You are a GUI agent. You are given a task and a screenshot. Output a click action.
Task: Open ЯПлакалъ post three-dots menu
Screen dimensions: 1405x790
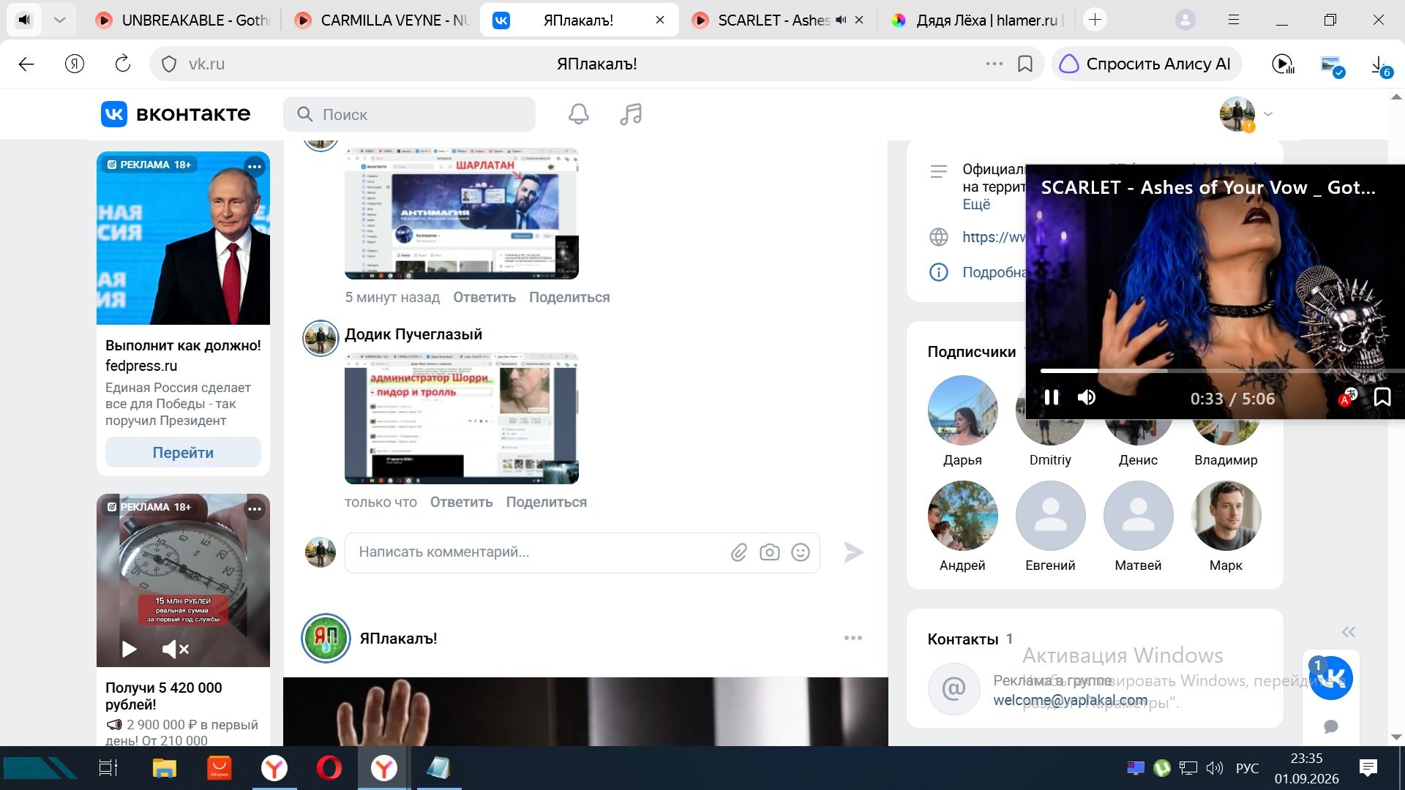853,638
